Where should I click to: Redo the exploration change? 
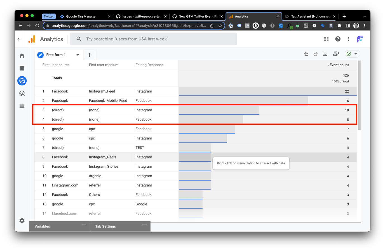[x=316, y=54]
